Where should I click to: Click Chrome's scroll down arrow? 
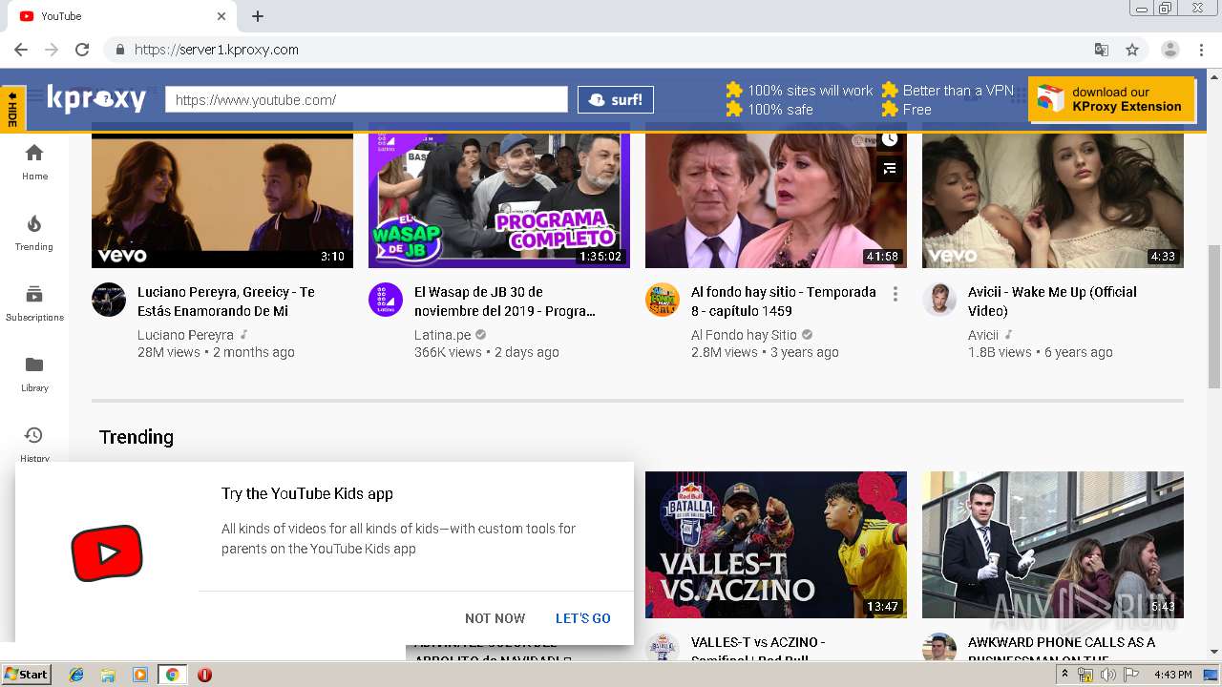[1214, 653]
